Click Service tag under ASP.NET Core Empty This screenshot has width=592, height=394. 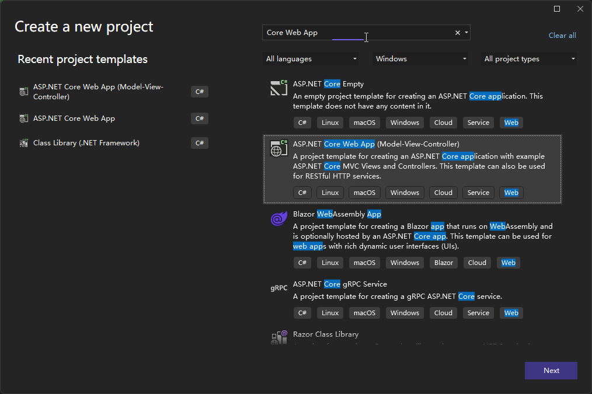click(x=478, y=123)
